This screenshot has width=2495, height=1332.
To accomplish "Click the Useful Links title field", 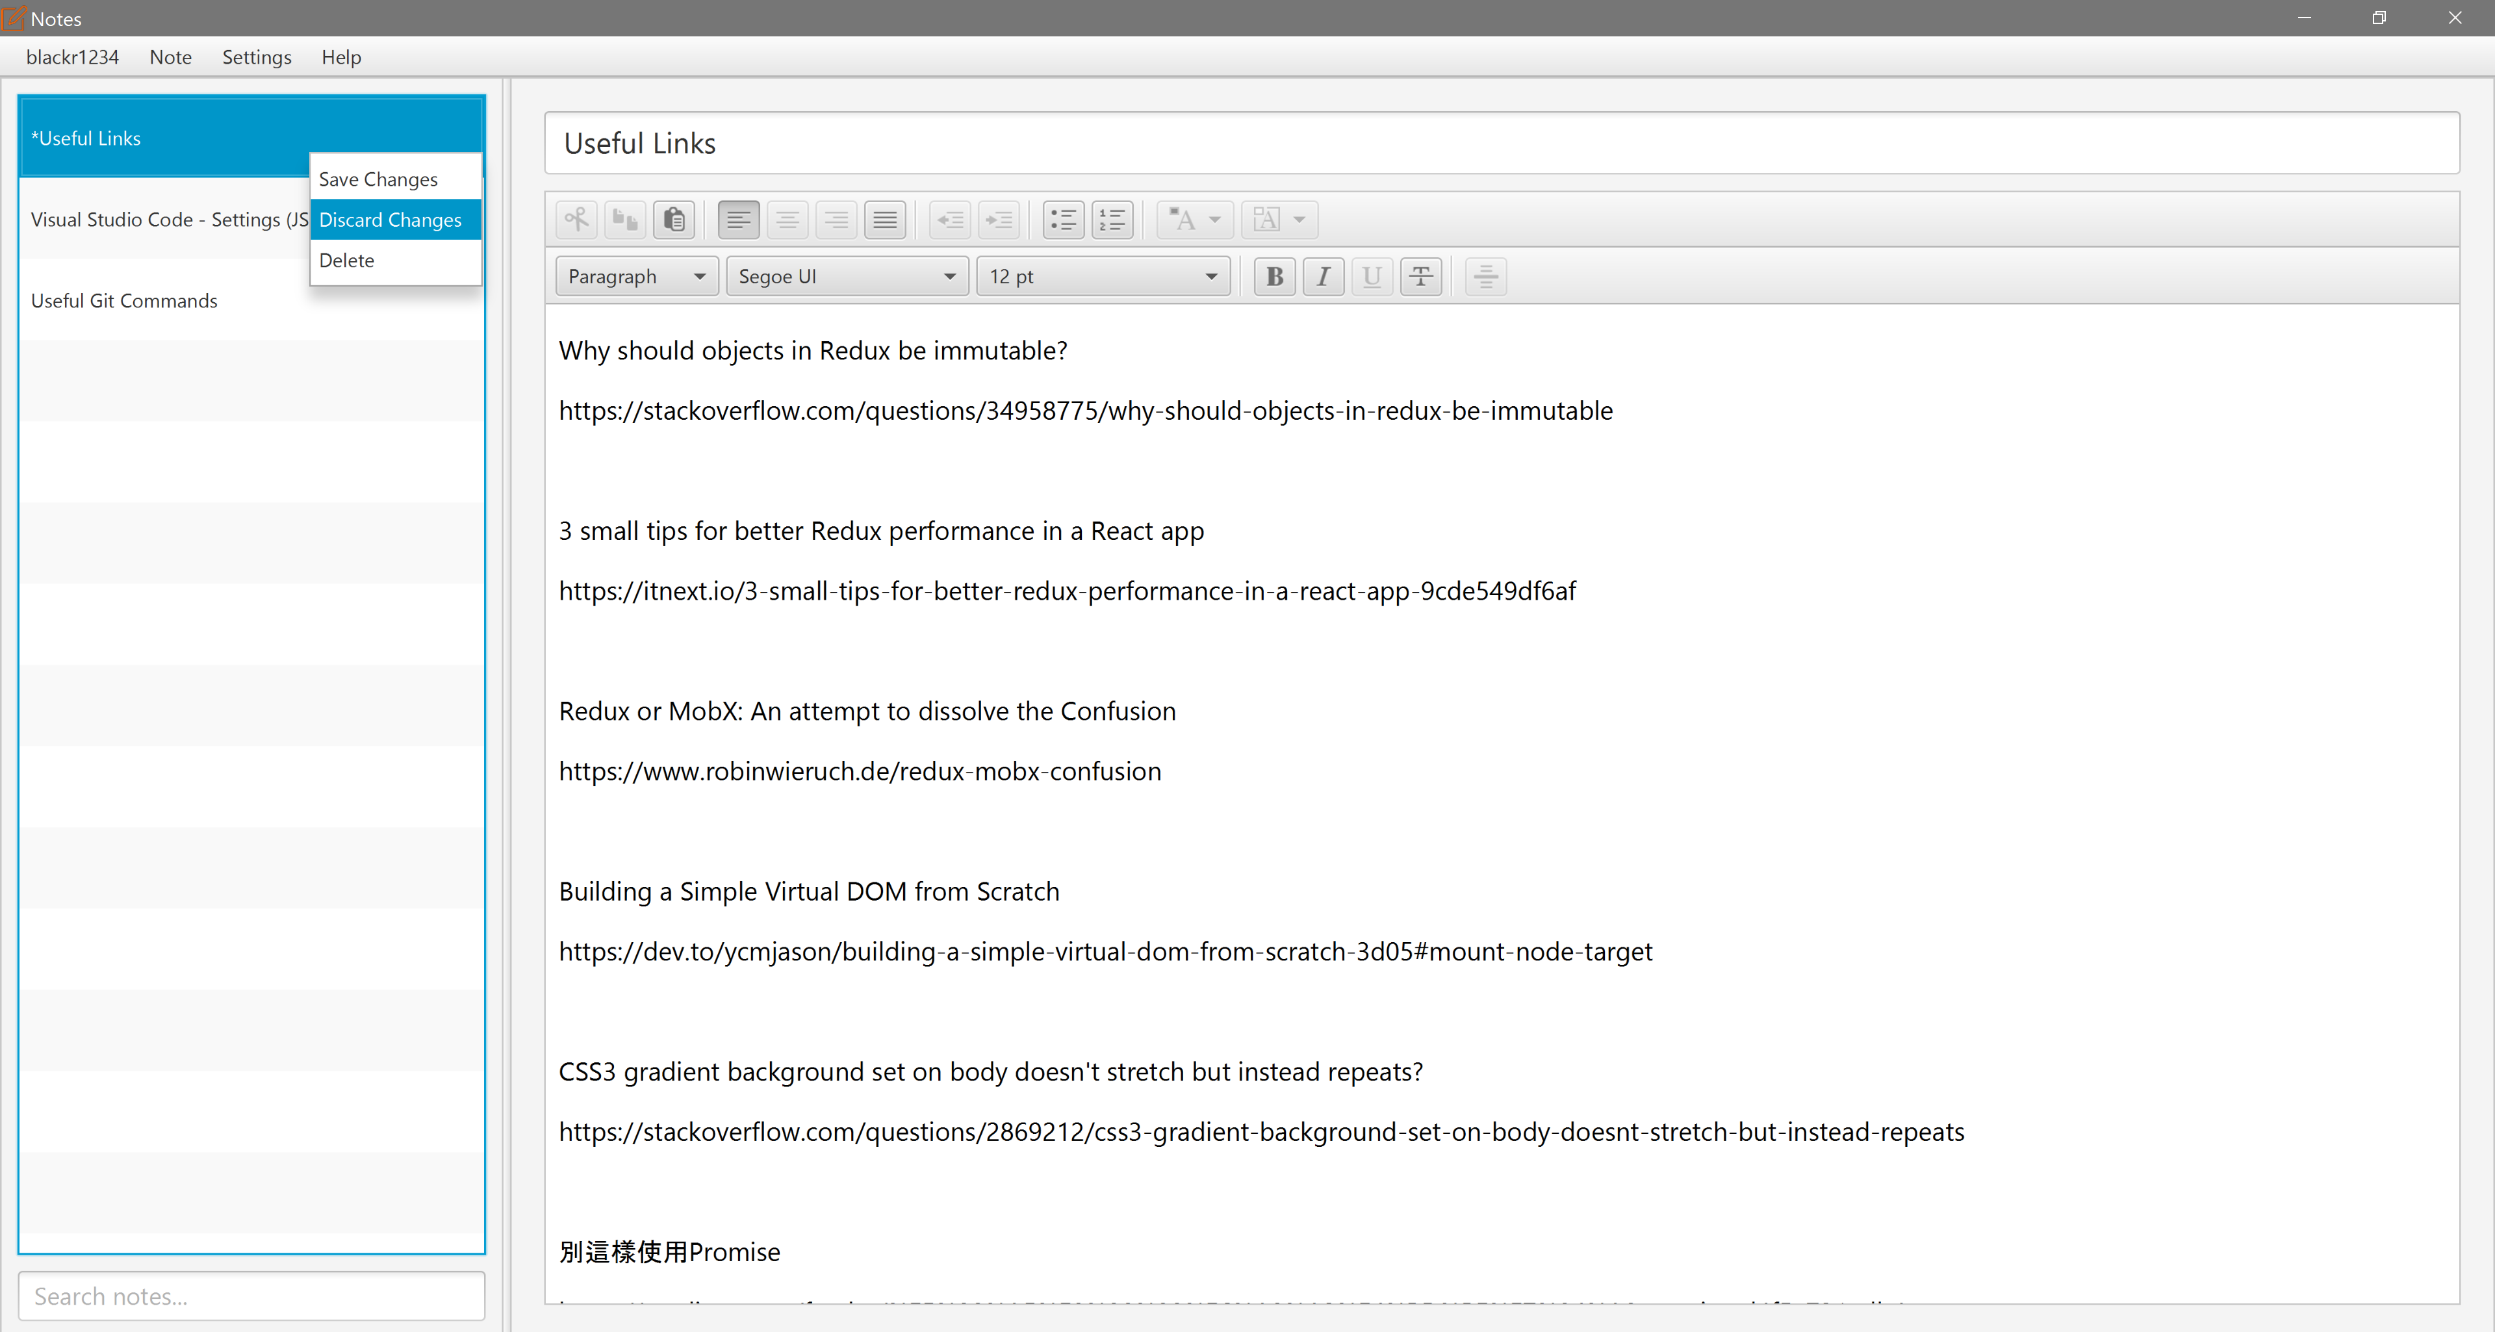I will tap(1502, 144).
